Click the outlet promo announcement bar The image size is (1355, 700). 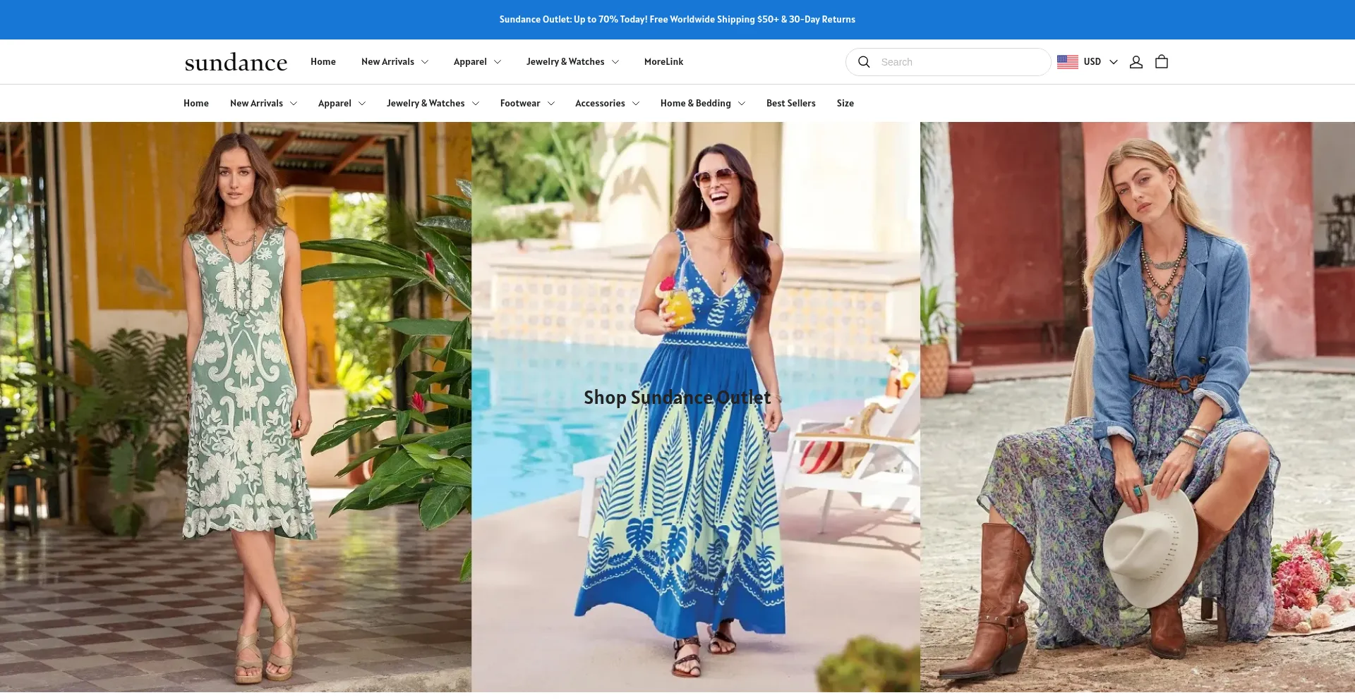coord(677,20)
